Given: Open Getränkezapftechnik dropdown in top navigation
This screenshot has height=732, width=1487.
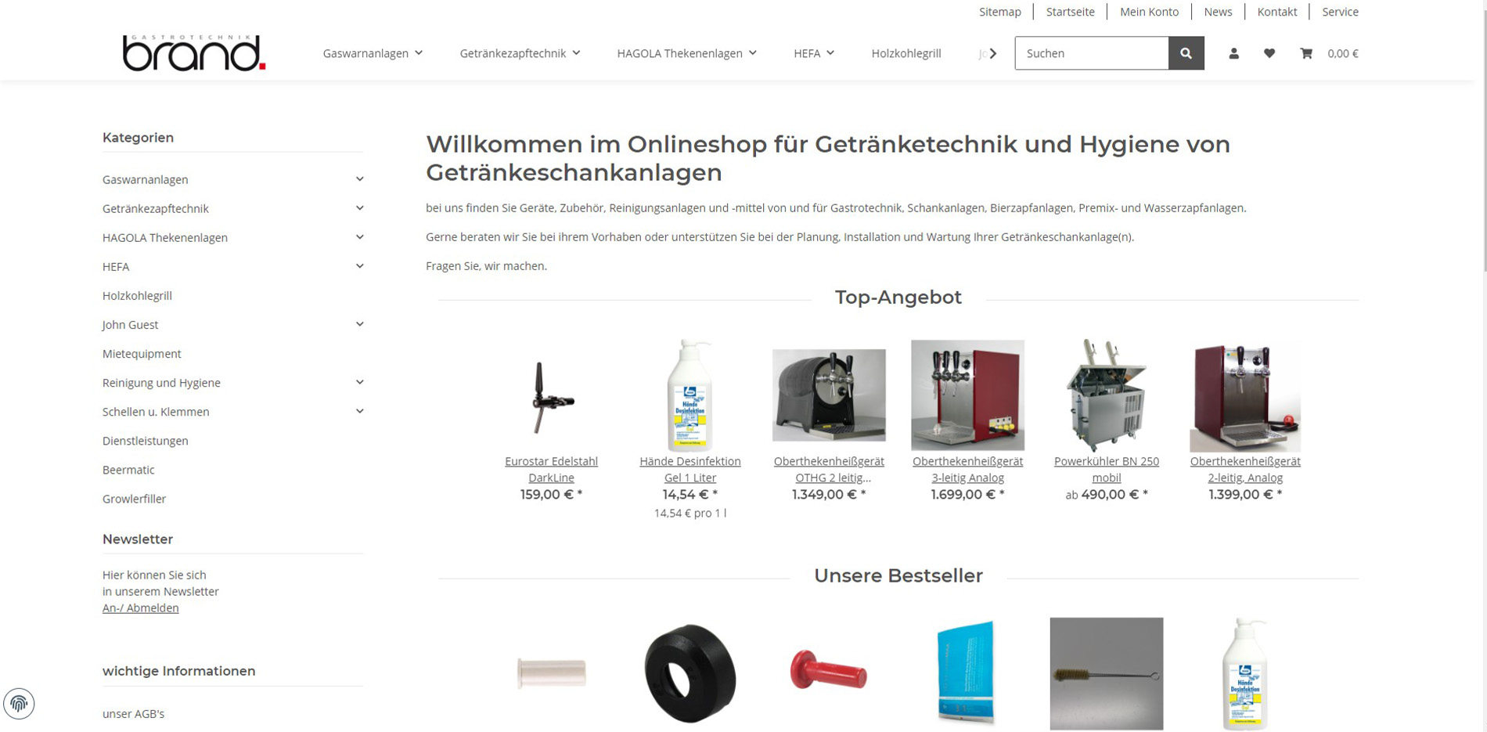Looking at the screenshot, I should pyautogui.click(x=520, y=53).
